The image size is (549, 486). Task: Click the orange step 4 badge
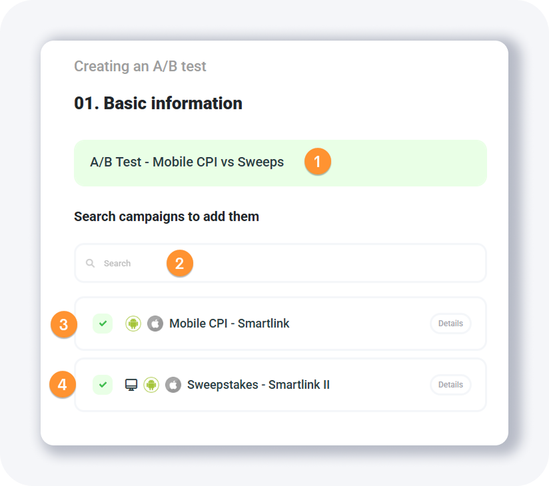63,385
